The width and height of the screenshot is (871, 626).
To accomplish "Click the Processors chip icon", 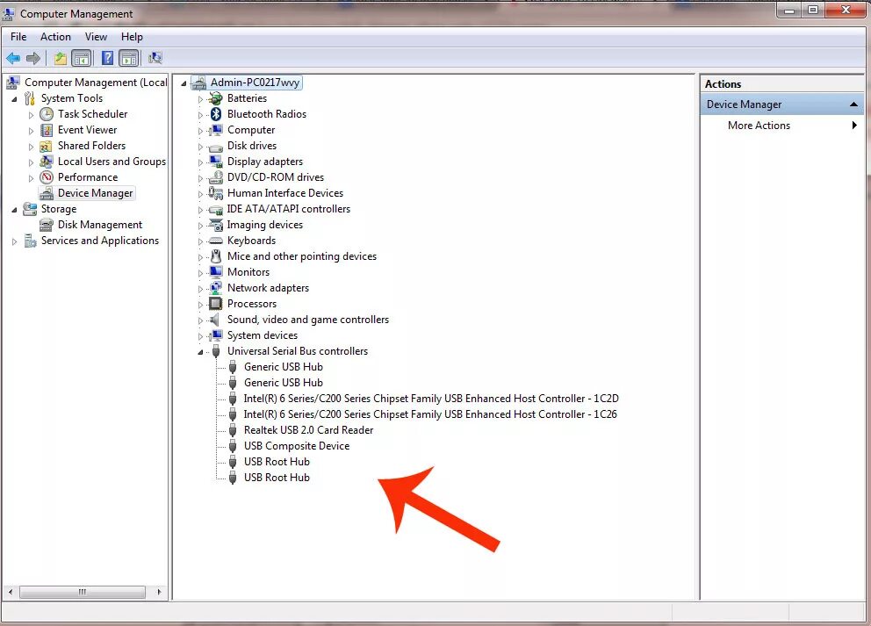I will [x=215, y=304].
